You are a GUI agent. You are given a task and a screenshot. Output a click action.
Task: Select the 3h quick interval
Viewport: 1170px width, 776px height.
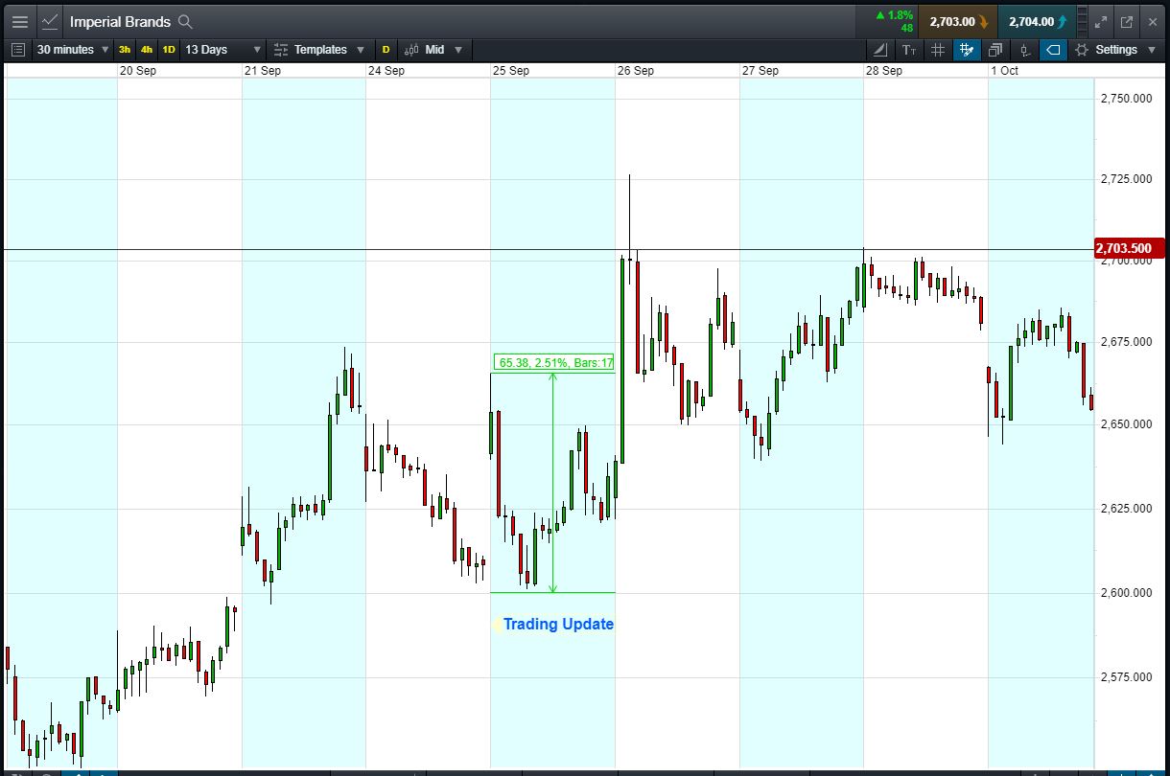tap(125, 50)
